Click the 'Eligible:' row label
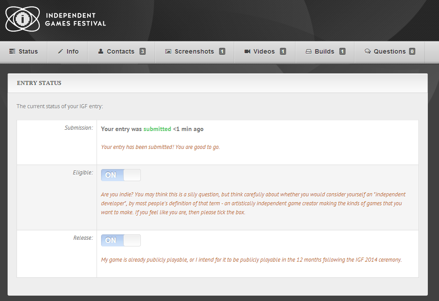This screenshot has height=301, width=439. (x=83, y=173)
